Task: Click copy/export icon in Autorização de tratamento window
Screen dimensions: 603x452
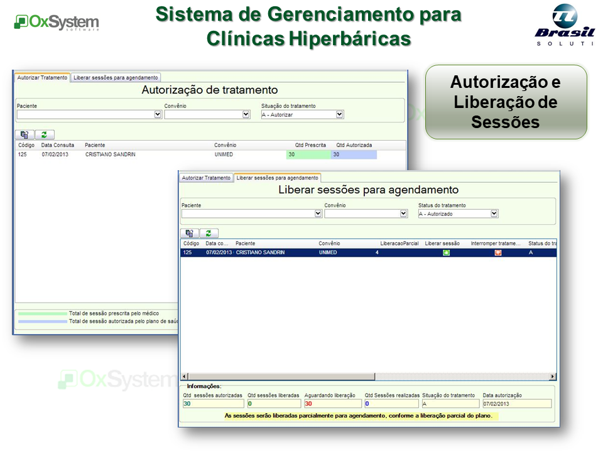Action: click(24, 134)
